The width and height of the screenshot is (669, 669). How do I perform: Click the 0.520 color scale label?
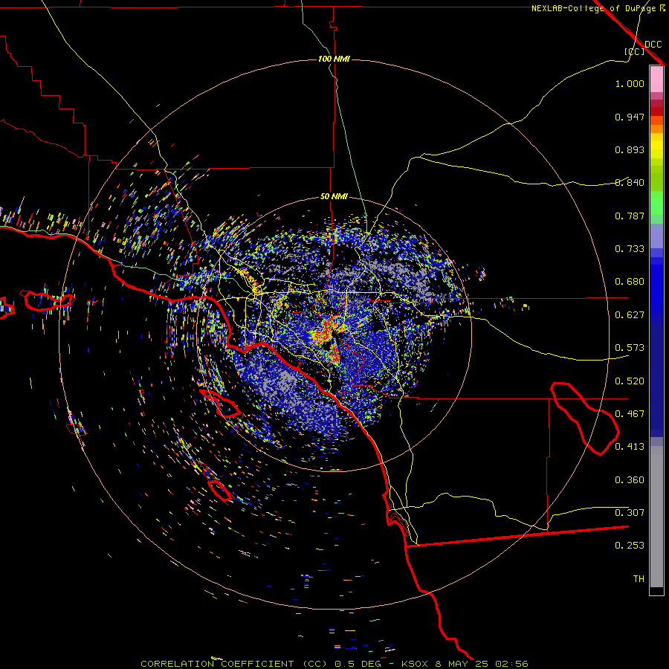pos(630,381)
